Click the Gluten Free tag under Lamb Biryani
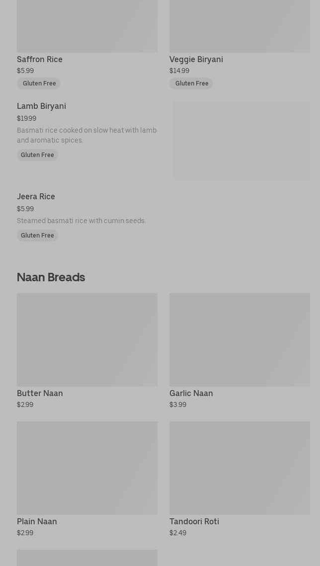The width and height of the screenshot is (320, 566). [x=37, y=155]
